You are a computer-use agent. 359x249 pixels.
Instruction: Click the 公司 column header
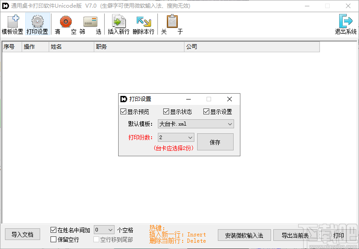tap(252, 47)
